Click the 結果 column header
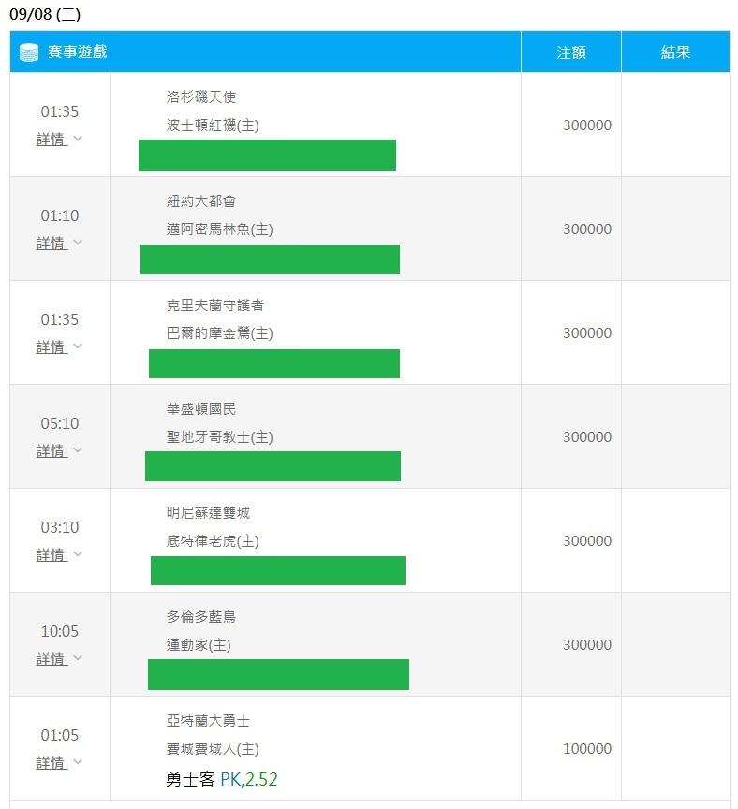738x809 pixels. click(x=675, y=52)
